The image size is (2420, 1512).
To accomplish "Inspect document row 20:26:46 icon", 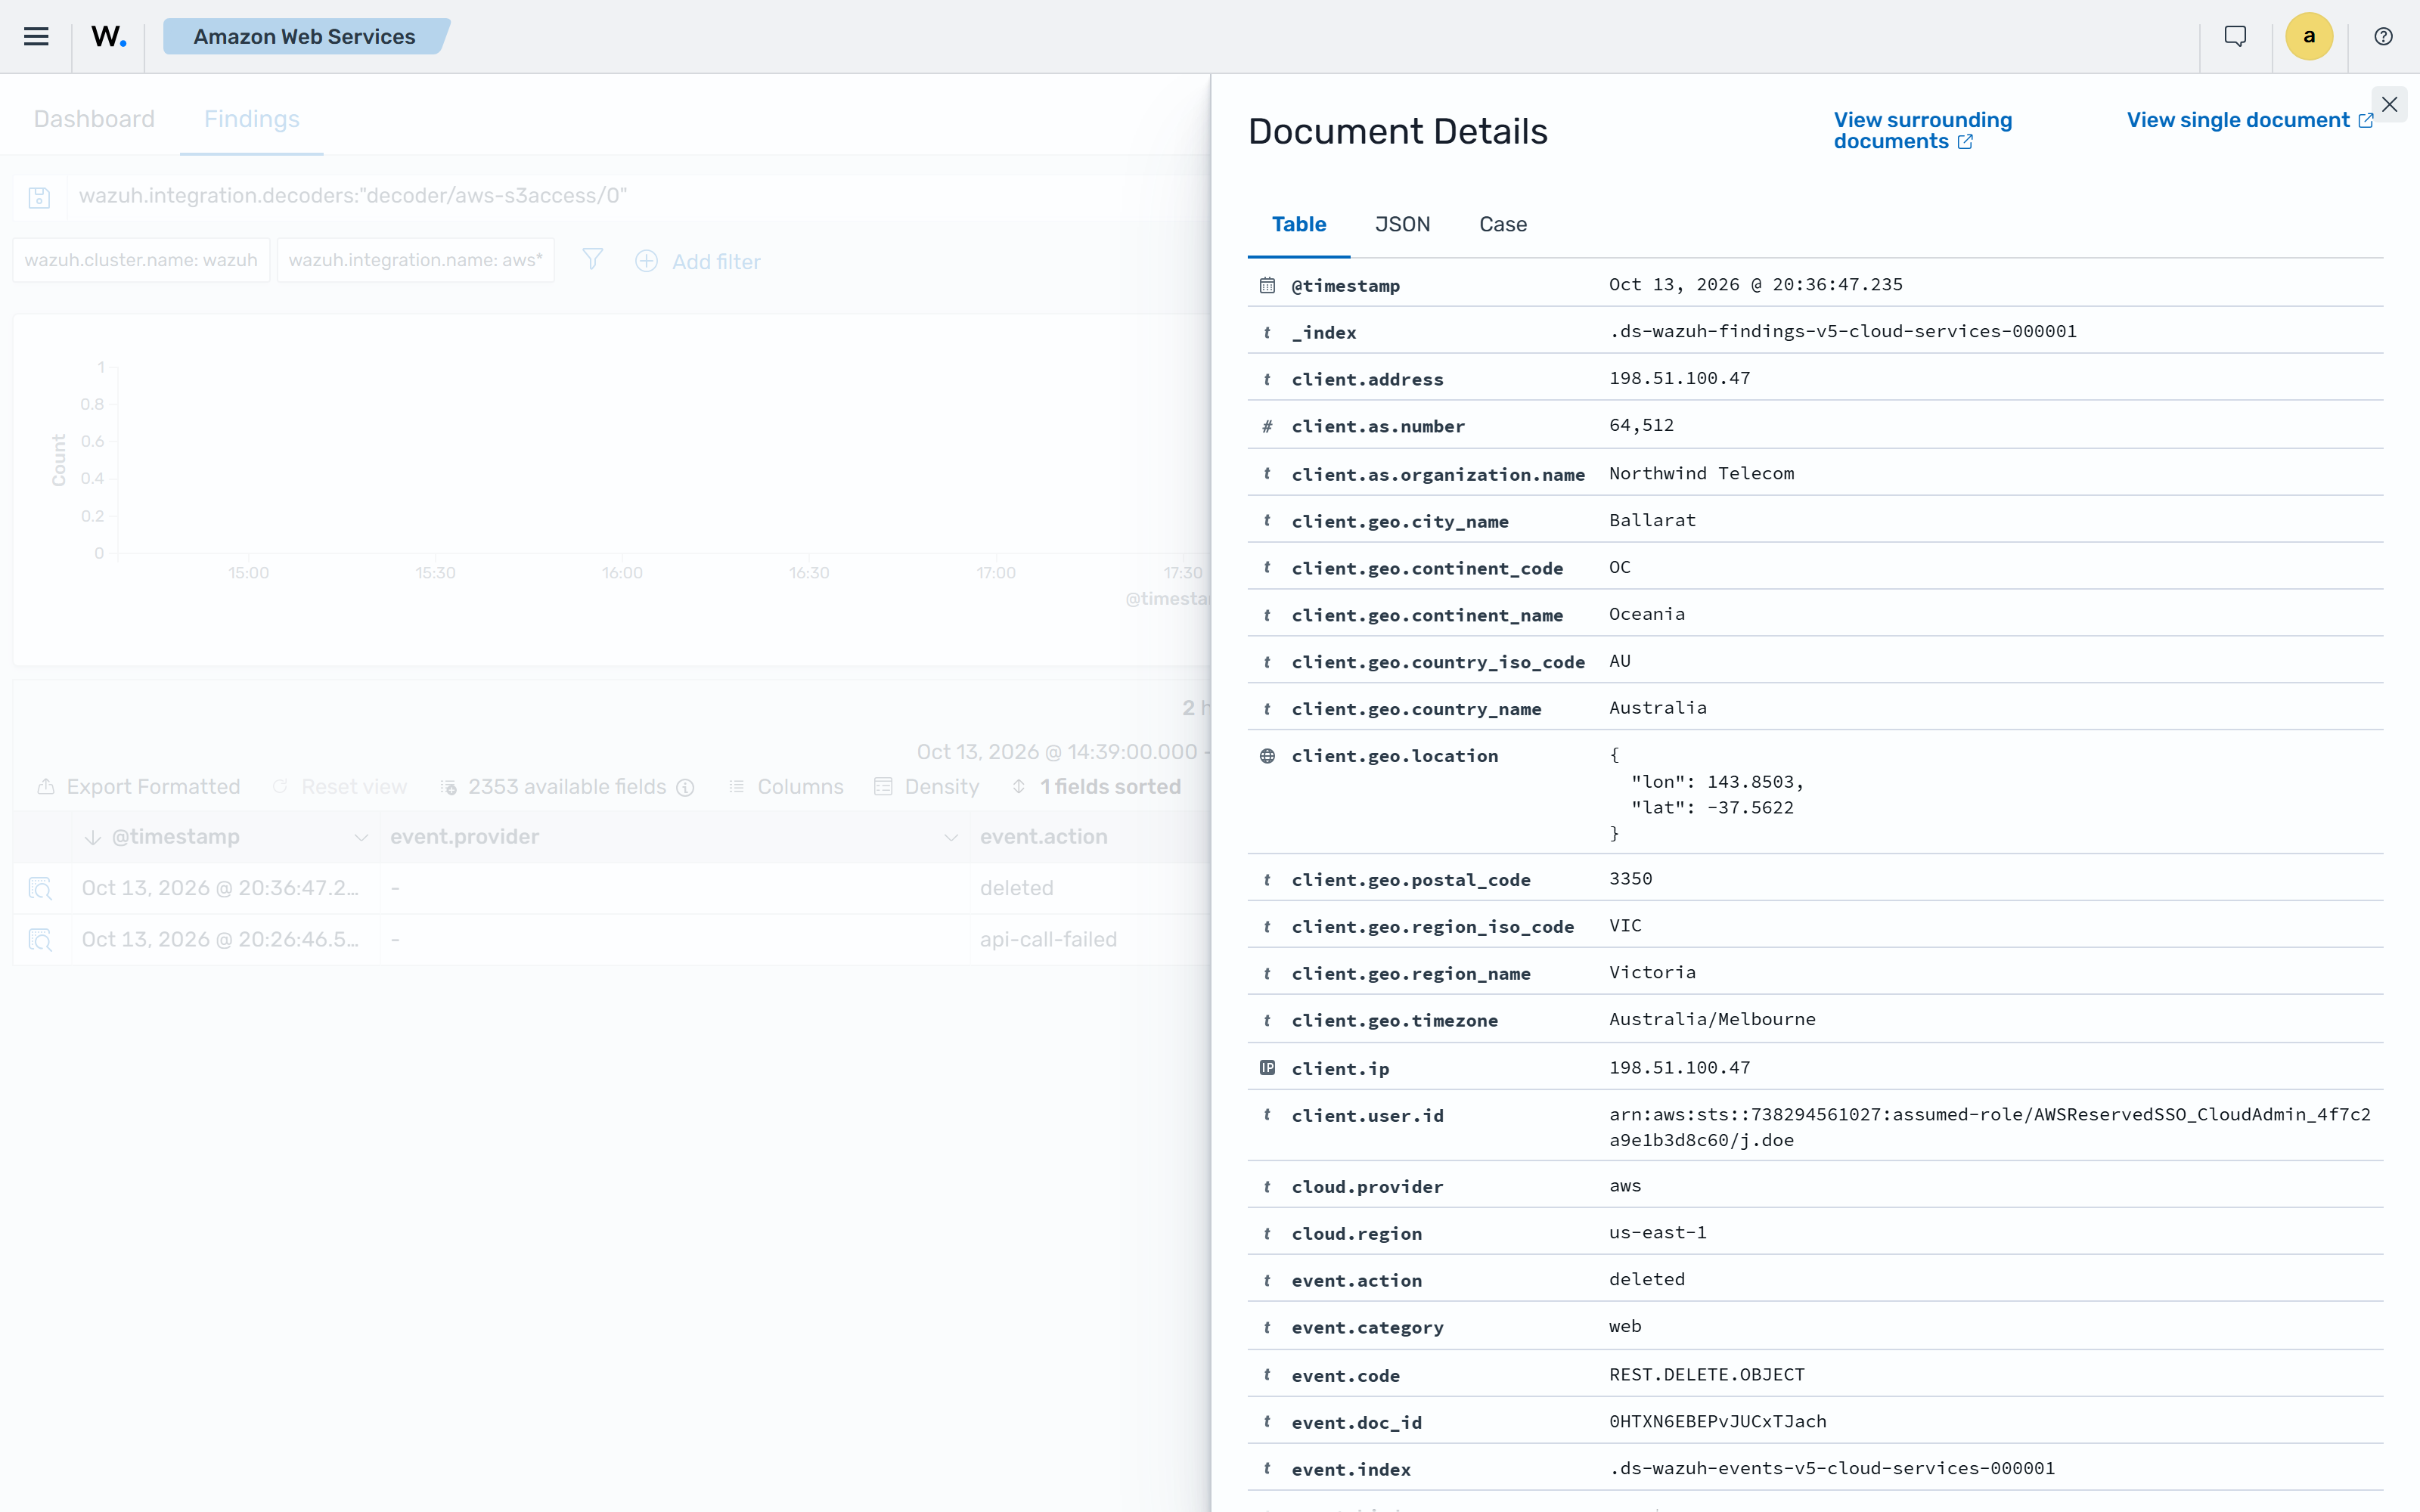I will pyautogui.click(x=40, y=939).
